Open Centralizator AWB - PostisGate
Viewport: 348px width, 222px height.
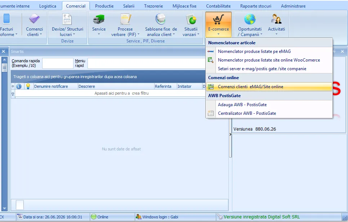pyautogui.click(x=269, y=113)
